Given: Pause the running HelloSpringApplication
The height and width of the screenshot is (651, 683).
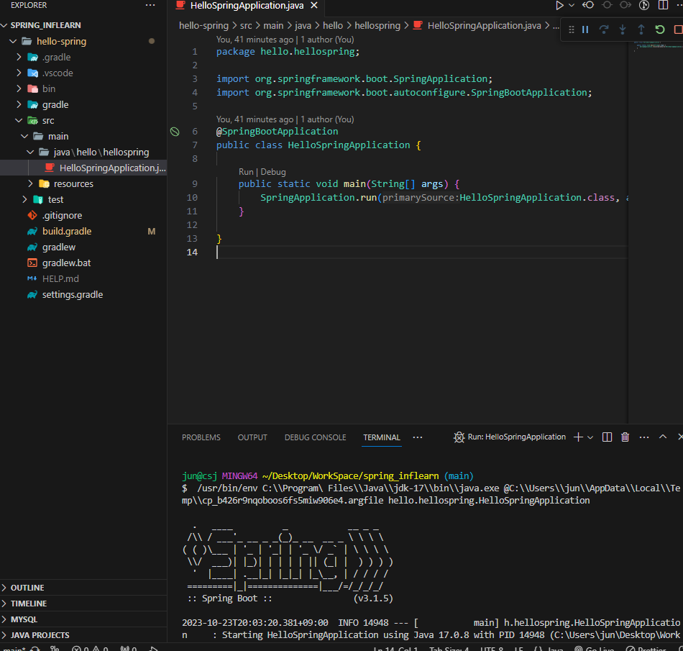Looking at the screenshot, I should [585, 30].
